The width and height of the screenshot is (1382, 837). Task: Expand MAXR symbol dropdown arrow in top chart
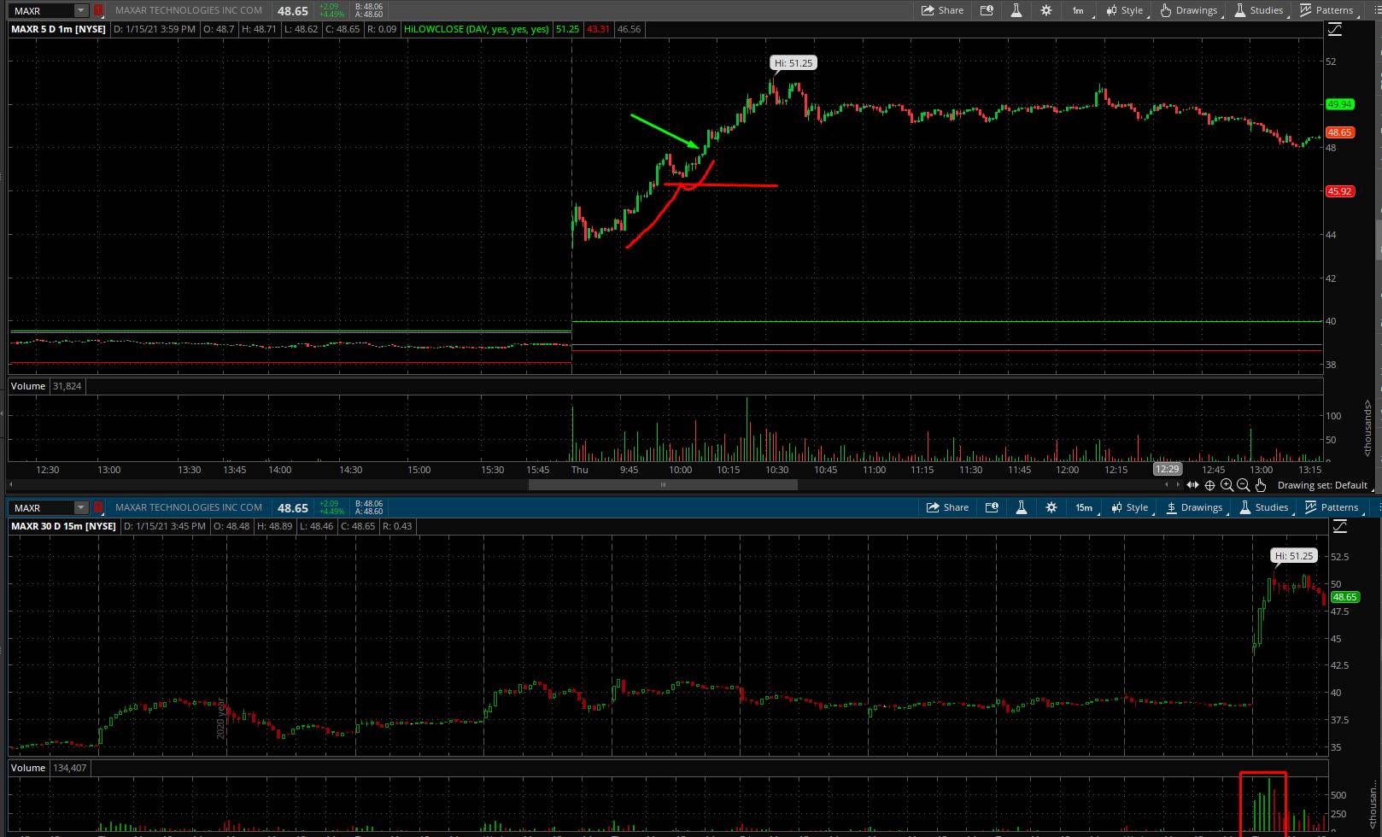(80, 10)
